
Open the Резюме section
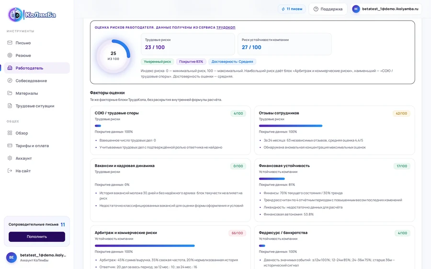pos(37,55)
